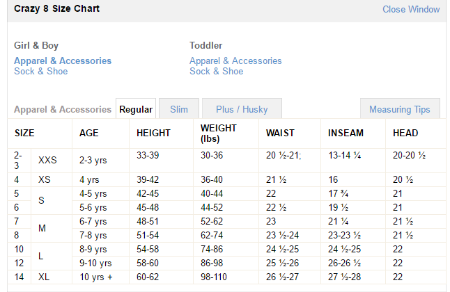Image resolution: width=450 pixels, height=292 pixels.
Task: Open Toddler Sock & Shoe chart
Action: pyautogui.click(x=216, y=71)
